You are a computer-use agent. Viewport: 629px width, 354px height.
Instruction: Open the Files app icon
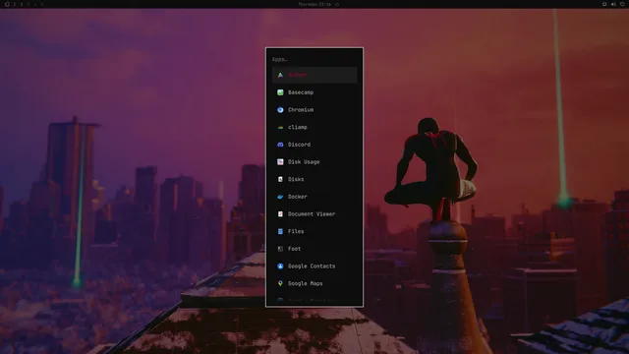coord(280,231)
